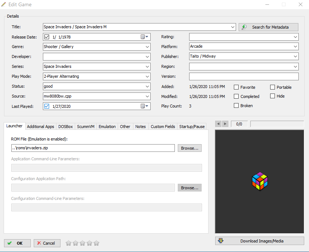Click the image counter 0/0 field
Screen dimensions: 309x252
click(239, 124)
